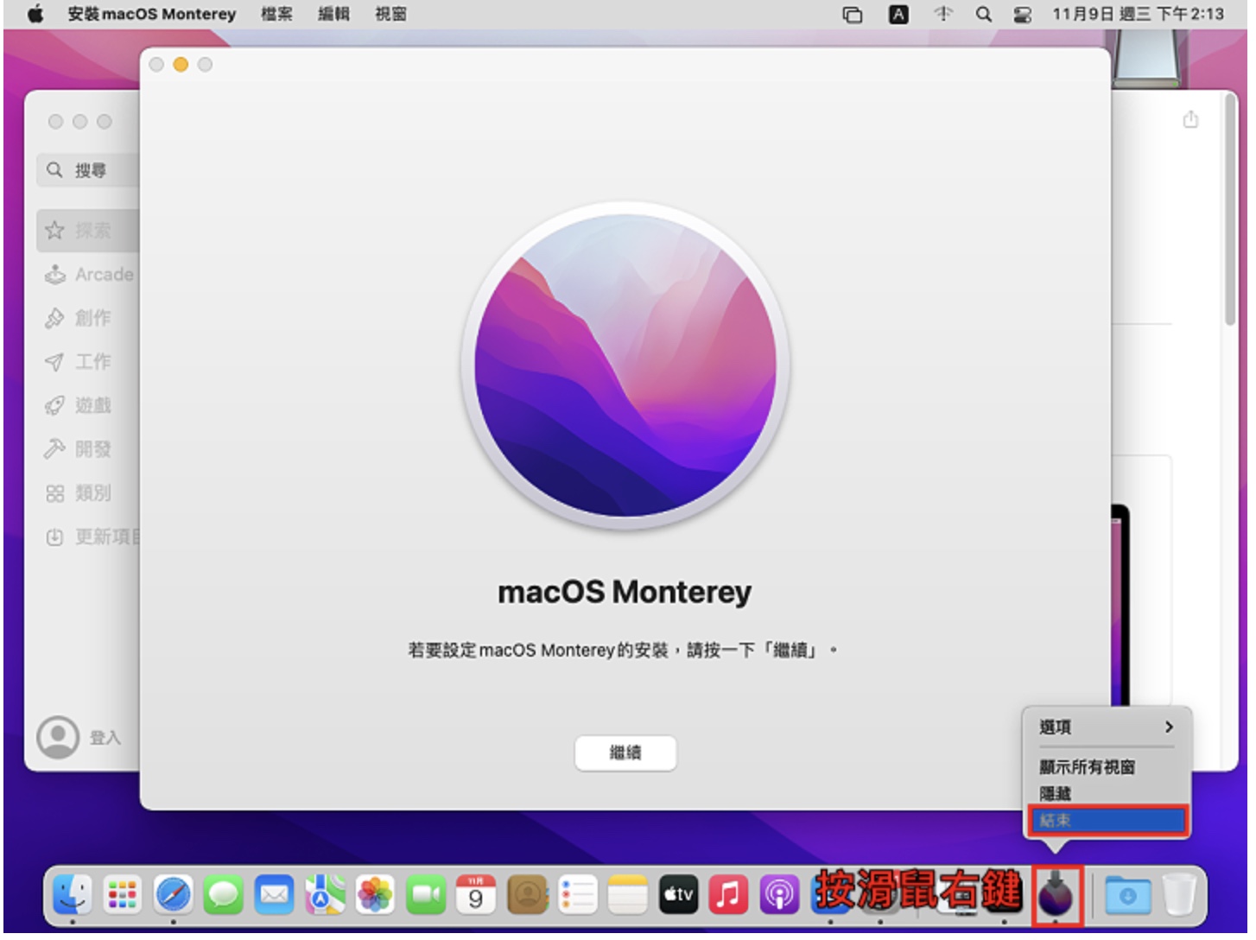This screenshot has height=940, width=1256.
Task: Open Launchpad in the Dock
Action: (x=123, y=895)
